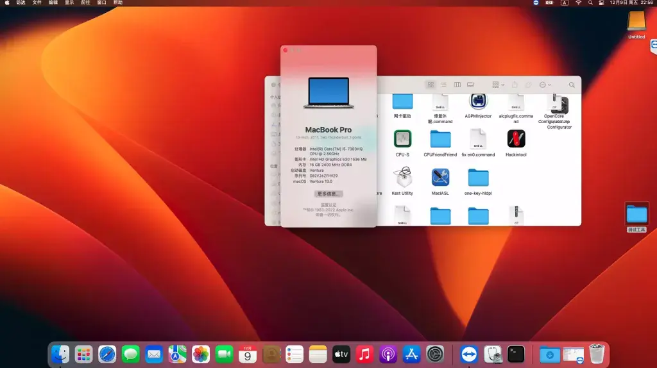Select the fix en0.command file
Screen dimensions: 657x368
[478, 139]
